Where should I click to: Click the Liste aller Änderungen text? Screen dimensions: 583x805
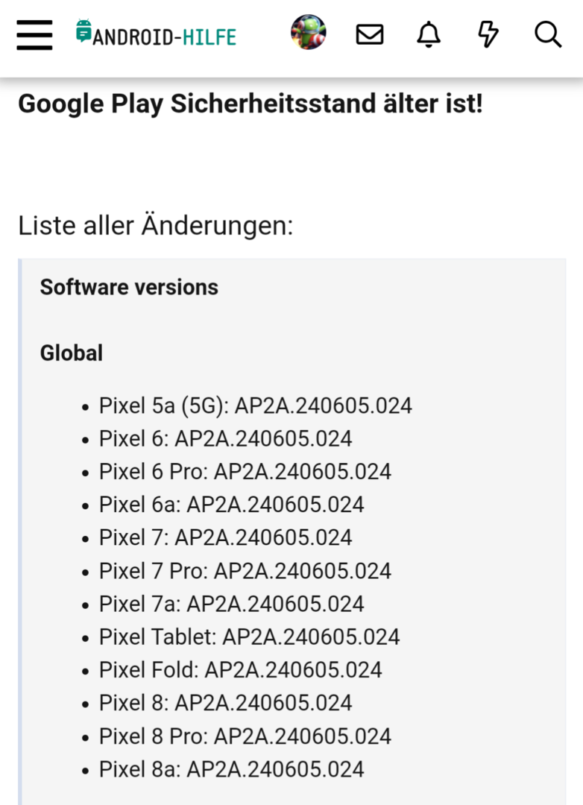click(156, 225)
